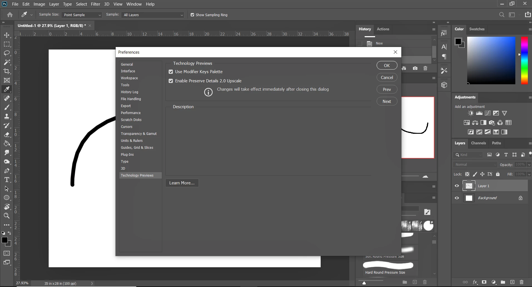Select the Crop tool
The height and width of the screenshot is (287, 532).
[x=7, y=71]
